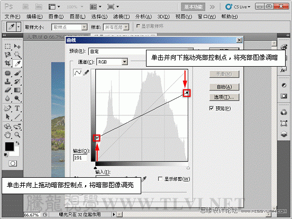The image size is (292, 219).
Task: Click the 基本功能 workspace button
Action: pyautogui.click(x=193, y=7)
